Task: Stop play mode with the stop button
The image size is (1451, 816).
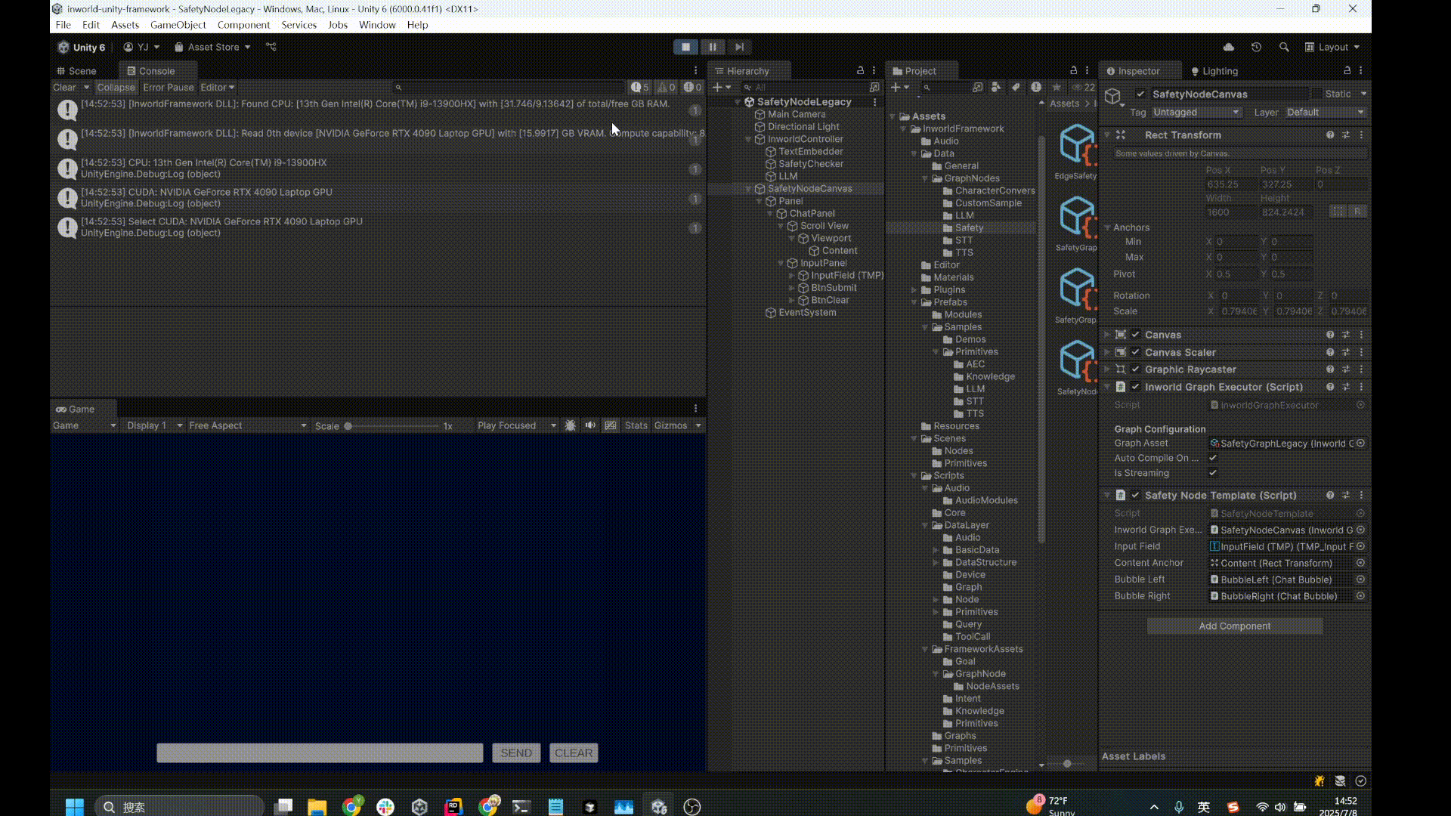Action: pos(685,47)
